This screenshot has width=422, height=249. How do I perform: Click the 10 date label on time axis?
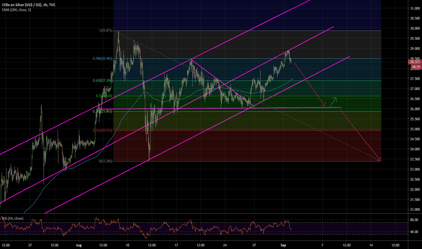click(x=128, y=245)
